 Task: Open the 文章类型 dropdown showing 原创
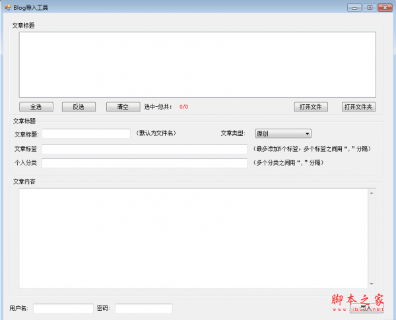[283, 133]
